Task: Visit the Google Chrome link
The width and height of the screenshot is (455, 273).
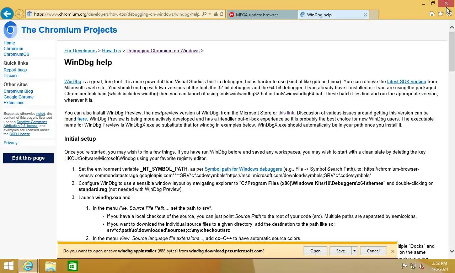Action: click(x=18, y=97)
